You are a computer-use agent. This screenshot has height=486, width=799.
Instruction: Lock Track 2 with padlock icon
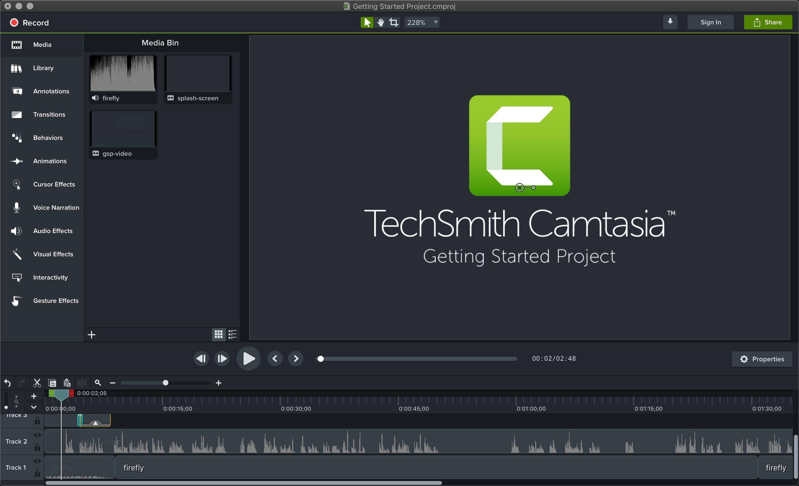[x=37, y=447]
